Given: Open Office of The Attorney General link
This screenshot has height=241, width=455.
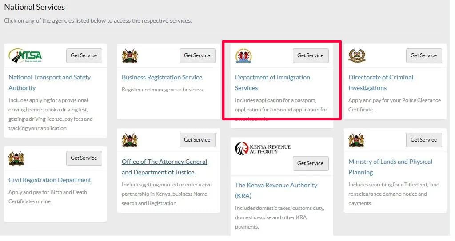Looking at the screenshot, I should pyautogui.click(x=164, y=167).
